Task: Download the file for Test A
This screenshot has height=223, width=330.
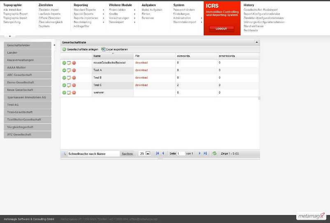Action: pyautogui.click(x=142, y=70)
